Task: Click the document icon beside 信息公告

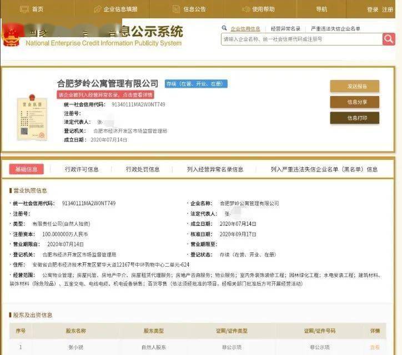Action: [x=176, y=9]
